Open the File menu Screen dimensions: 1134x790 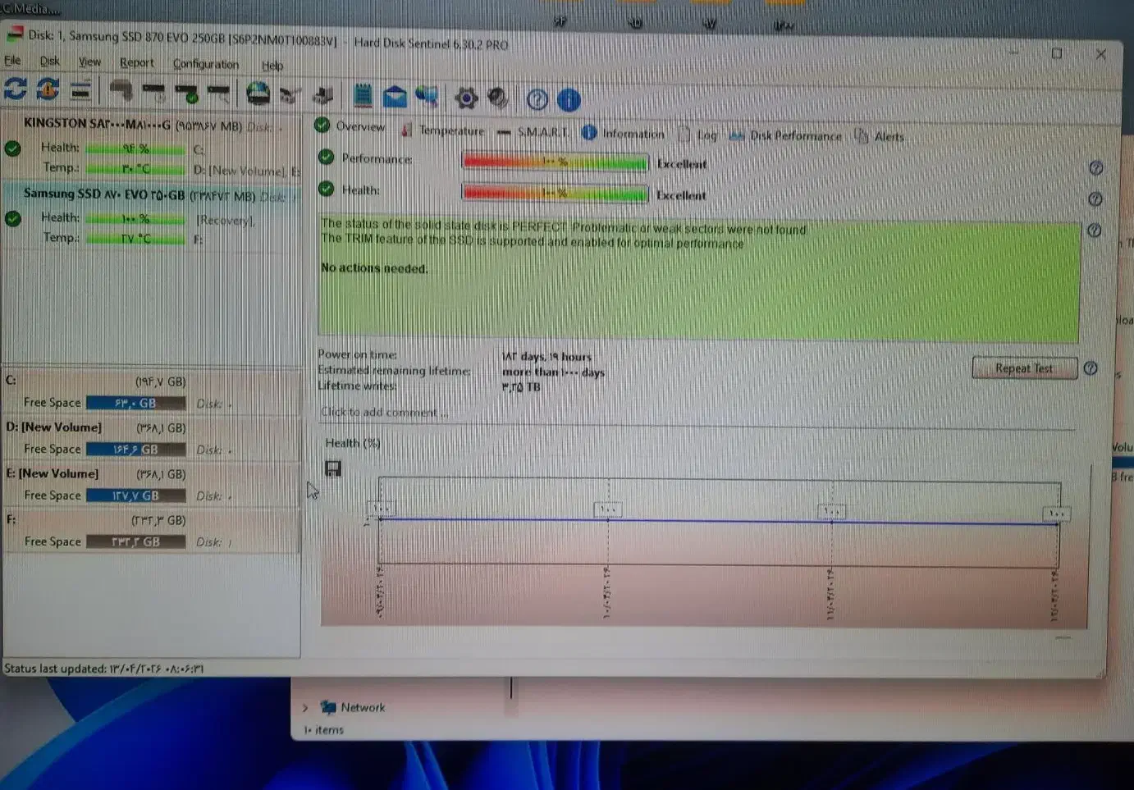click(x=12, y=61)
